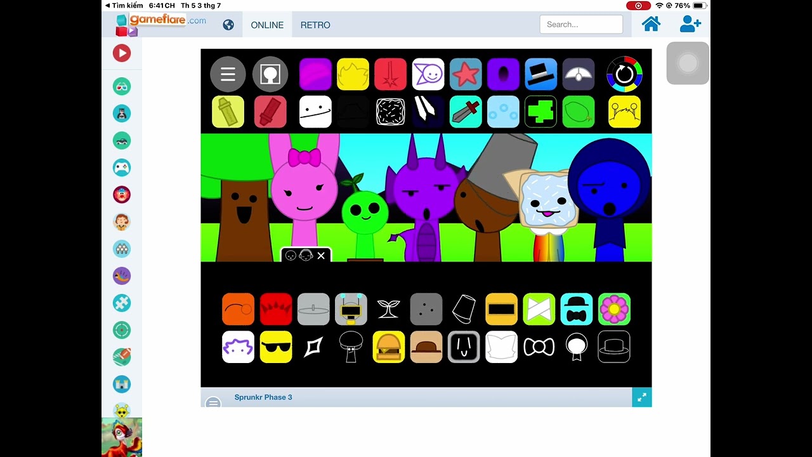This screenshot has width=812, height=457.
Task: Open the gamepad category in sidebar
Action: (x=122, y=168)
